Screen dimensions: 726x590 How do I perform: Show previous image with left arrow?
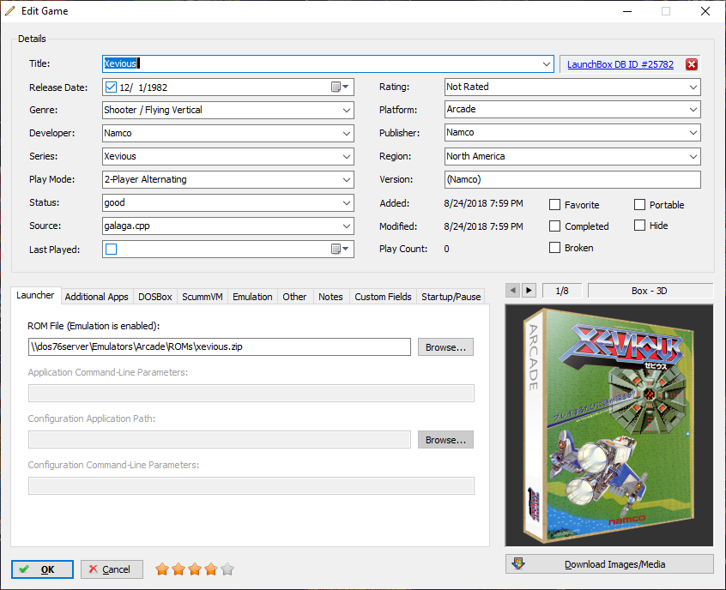(x=512, y=291)
